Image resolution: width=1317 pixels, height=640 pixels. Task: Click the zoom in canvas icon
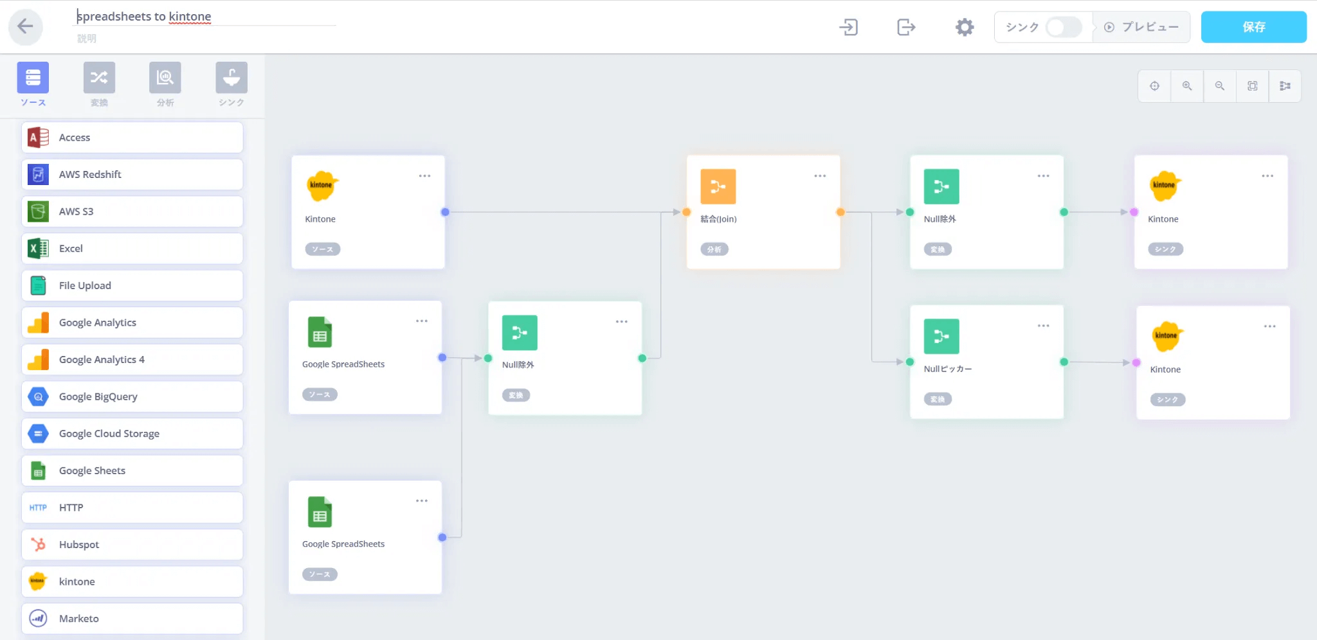click(1187, 86)
